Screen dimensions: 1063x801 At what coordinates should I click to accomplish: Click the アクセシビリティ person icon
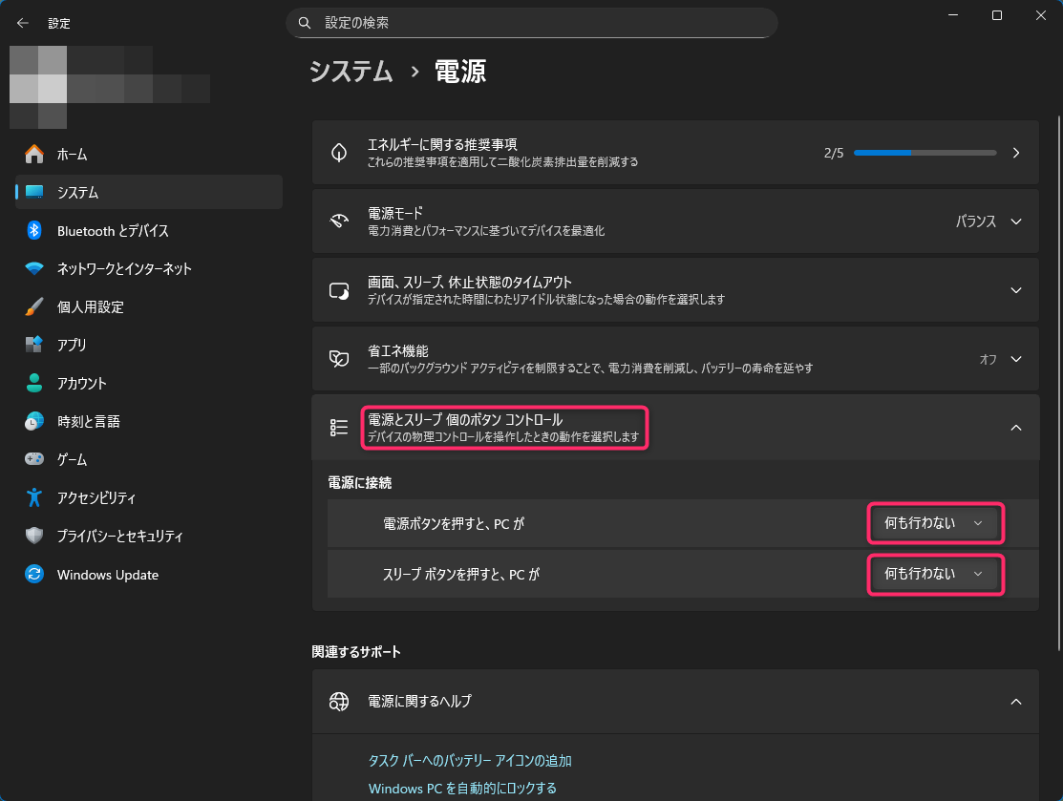point(34,497)
